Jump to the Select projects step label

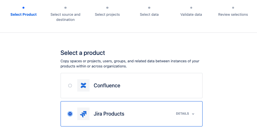(107, 14)
